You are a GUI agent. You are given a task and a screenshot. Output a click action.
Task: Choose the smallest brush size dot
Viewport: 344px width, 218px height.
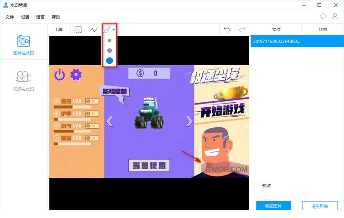pyautogui.click(x=109, y=41)
